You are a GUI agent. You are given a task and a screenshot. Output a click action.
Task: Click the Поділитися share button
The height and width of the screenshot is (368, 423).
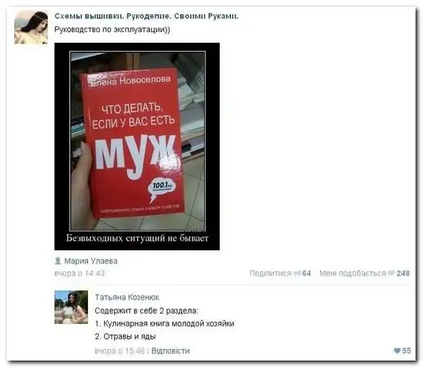(270, 273)
